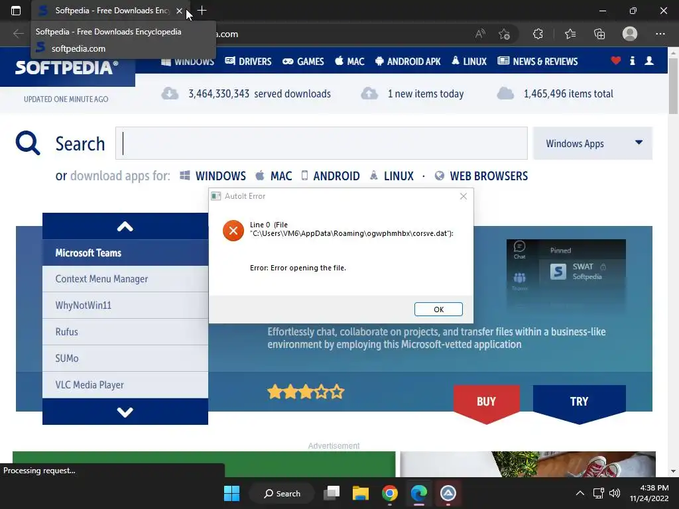Click the page vertical scrollbar thumb

[x=673, y=85]
